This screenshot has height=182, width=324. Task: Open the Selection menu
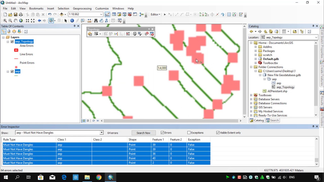(63, 8)
